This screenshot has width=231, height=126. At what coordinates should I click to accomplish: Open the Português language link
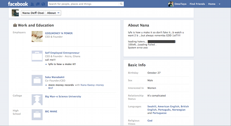[164, 110]
